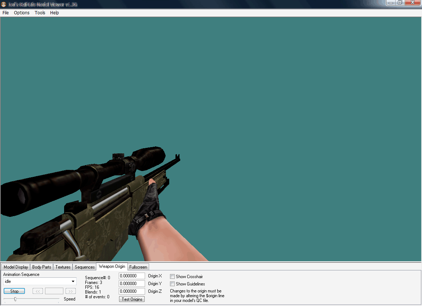
Task: Minimize the Model Viewer window
Action: (391, 3)
